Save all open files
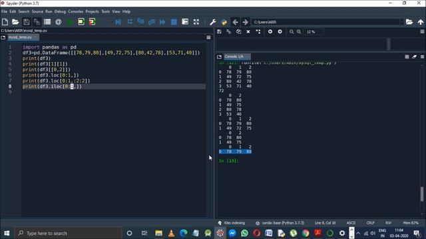The height and width of the screenshot is (239, 426). click(x=37, y=22)
